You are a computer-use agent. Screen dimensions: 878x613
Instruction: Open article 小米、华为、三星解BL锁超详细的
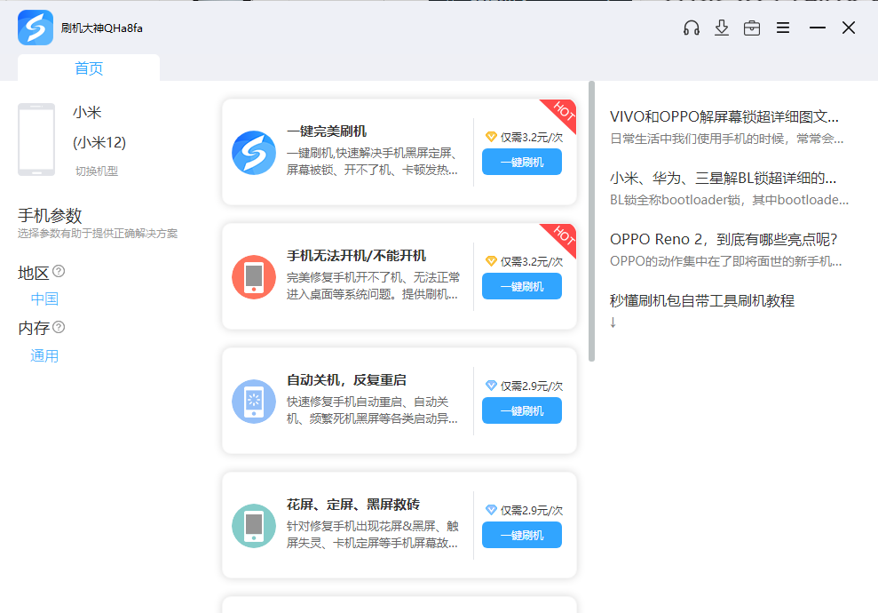[x=723, y=179]
